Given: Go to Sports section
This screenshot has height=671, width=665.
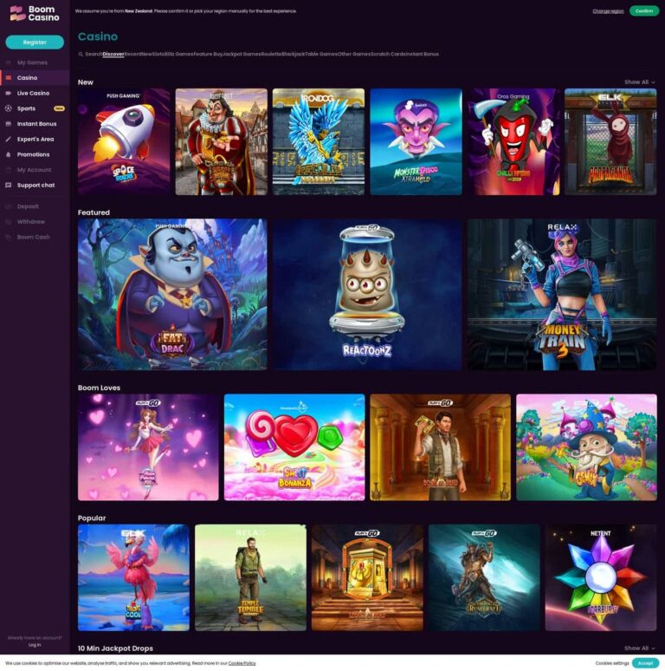Looking at the screenshot, I should (x=26, y=108).
